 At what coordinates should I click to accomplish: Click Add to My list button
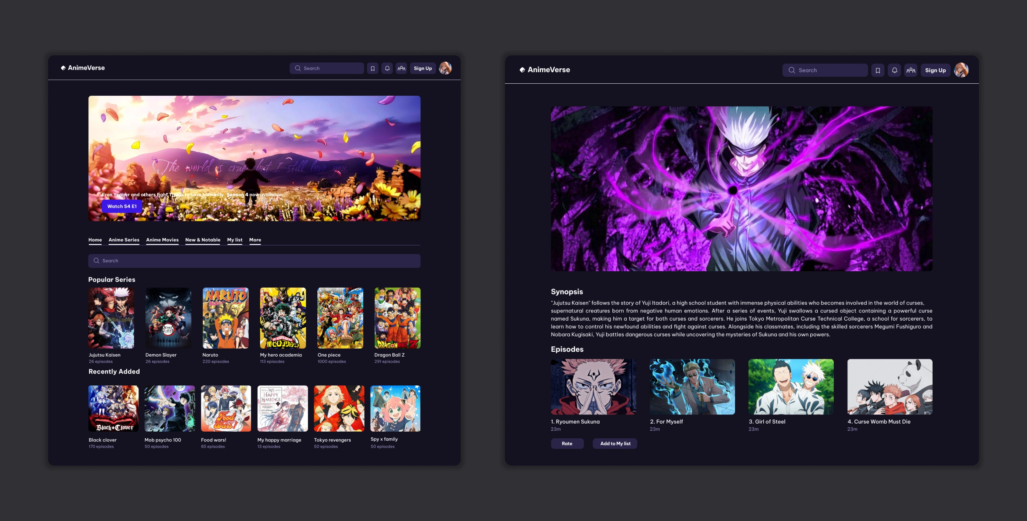point(615,444)
